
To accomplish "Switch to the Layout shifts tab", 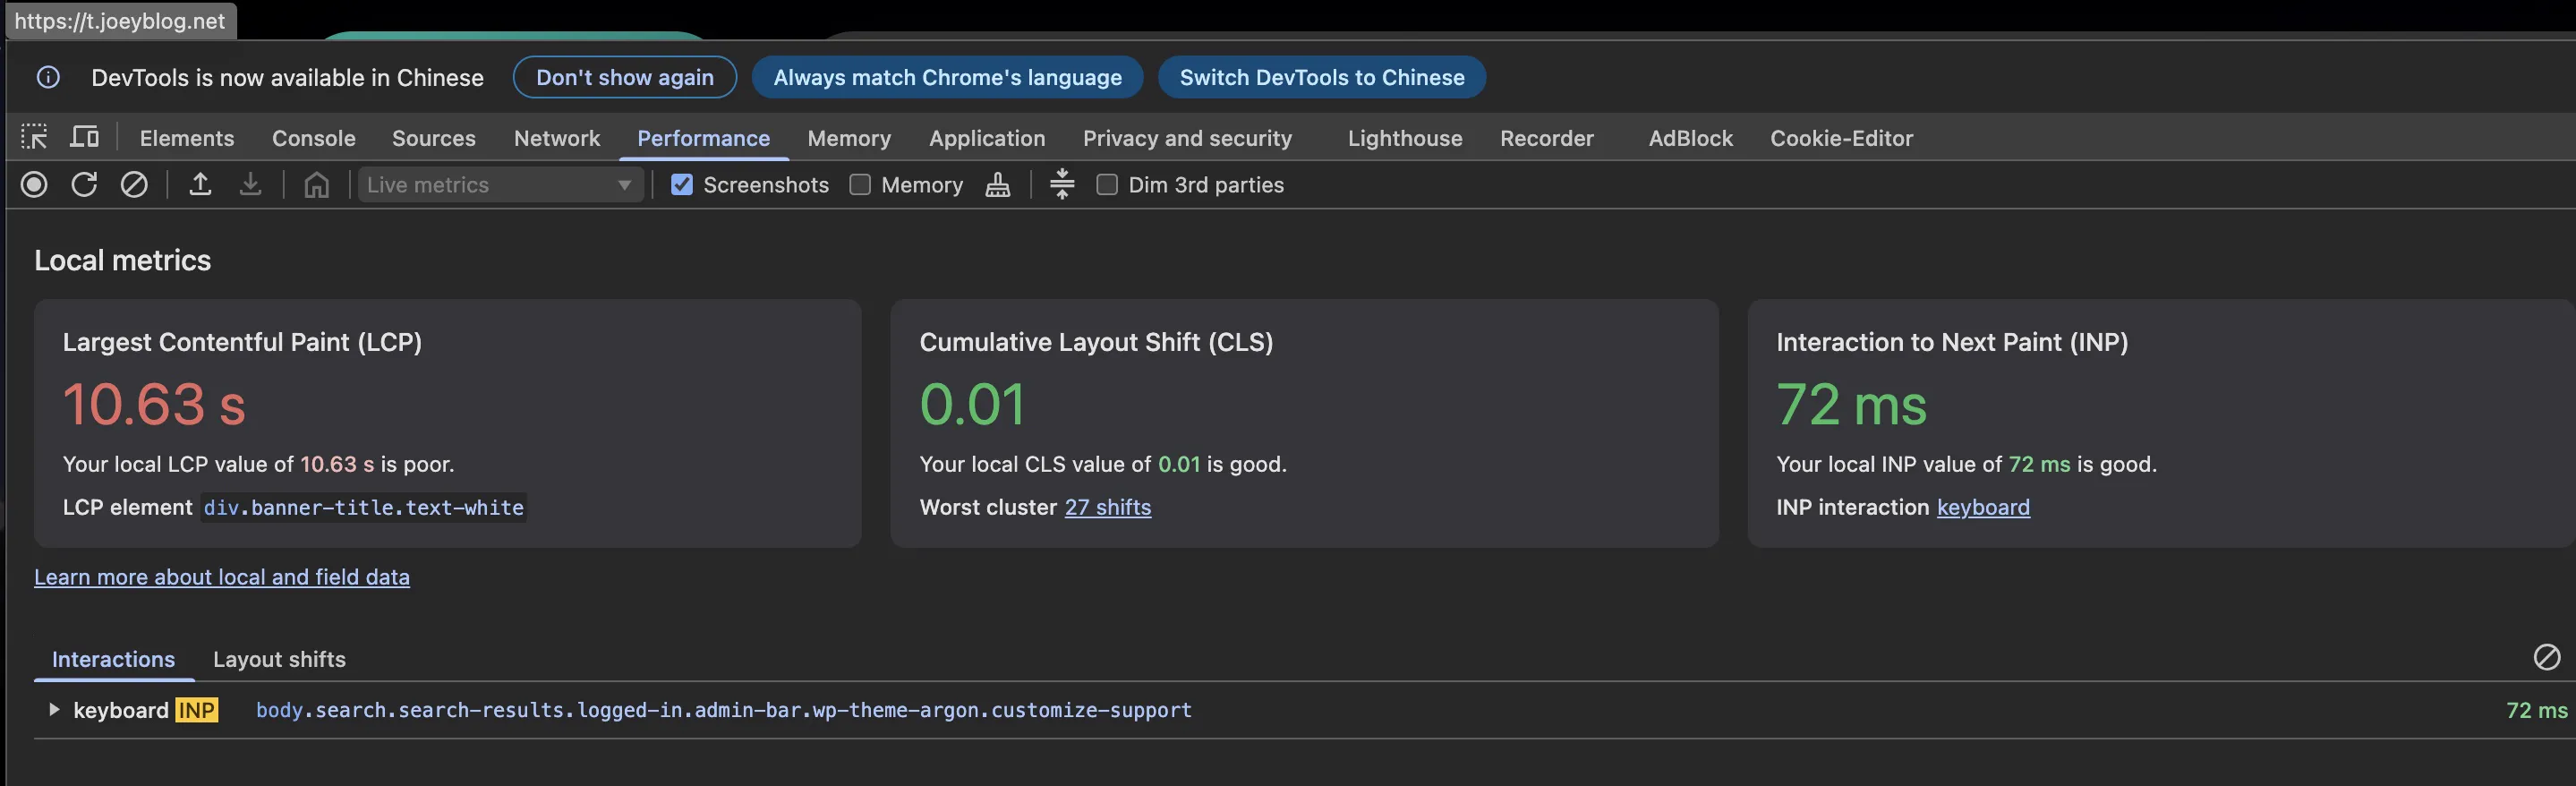I will (279, 659).
